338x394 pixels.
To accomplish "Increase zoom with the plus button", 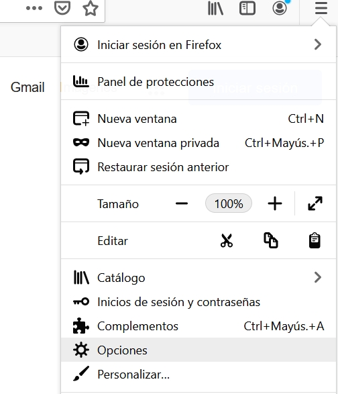I will [275, 203].
